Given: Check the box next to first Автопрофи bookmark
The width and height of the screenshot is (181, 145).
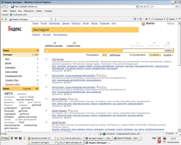Looking at the screenshot, I should coord(46,59).
